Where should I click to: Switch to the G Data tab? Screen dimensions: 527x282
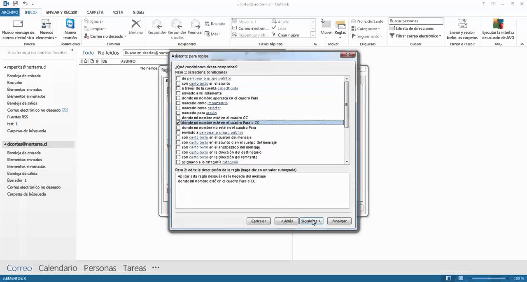tap(138, 12)
